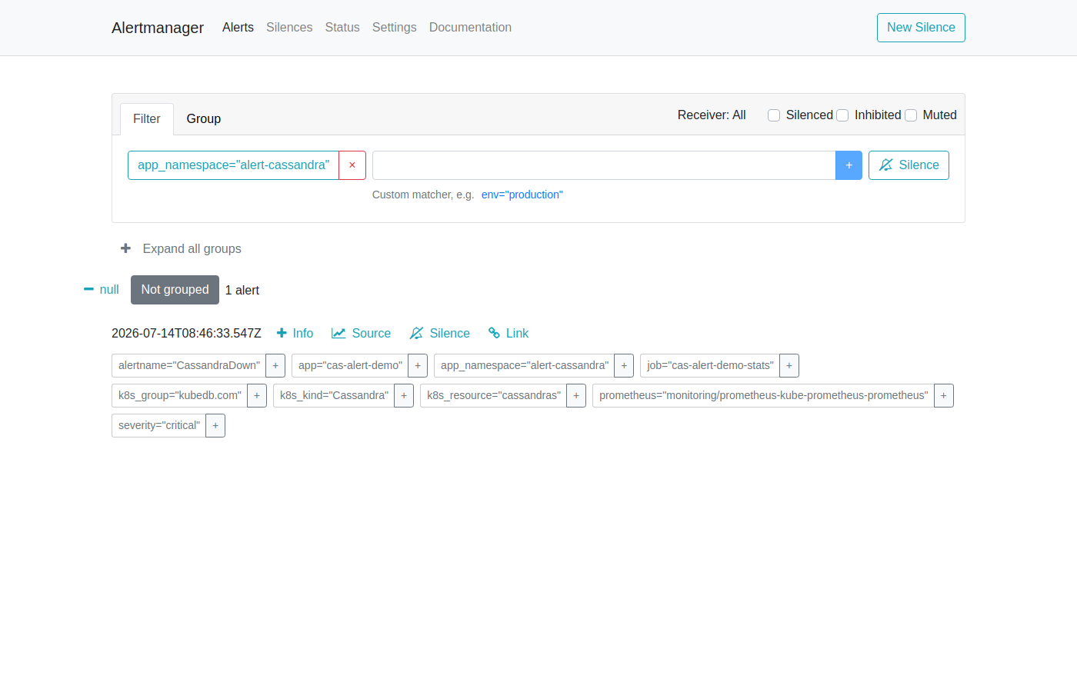Silence the CassandraDown alert
This screenshot has height=692, width=1077.
coord(439,333)
